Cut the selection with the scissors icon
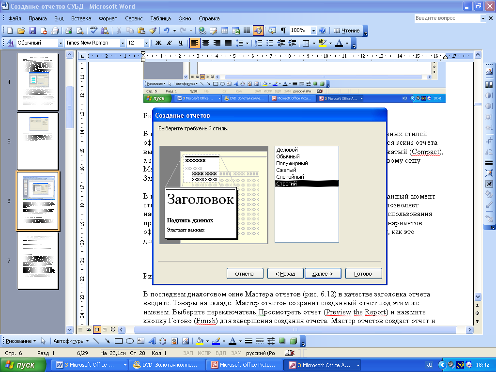Image resolution: width=496 pixels, height=372 pixels. [119, 31]
